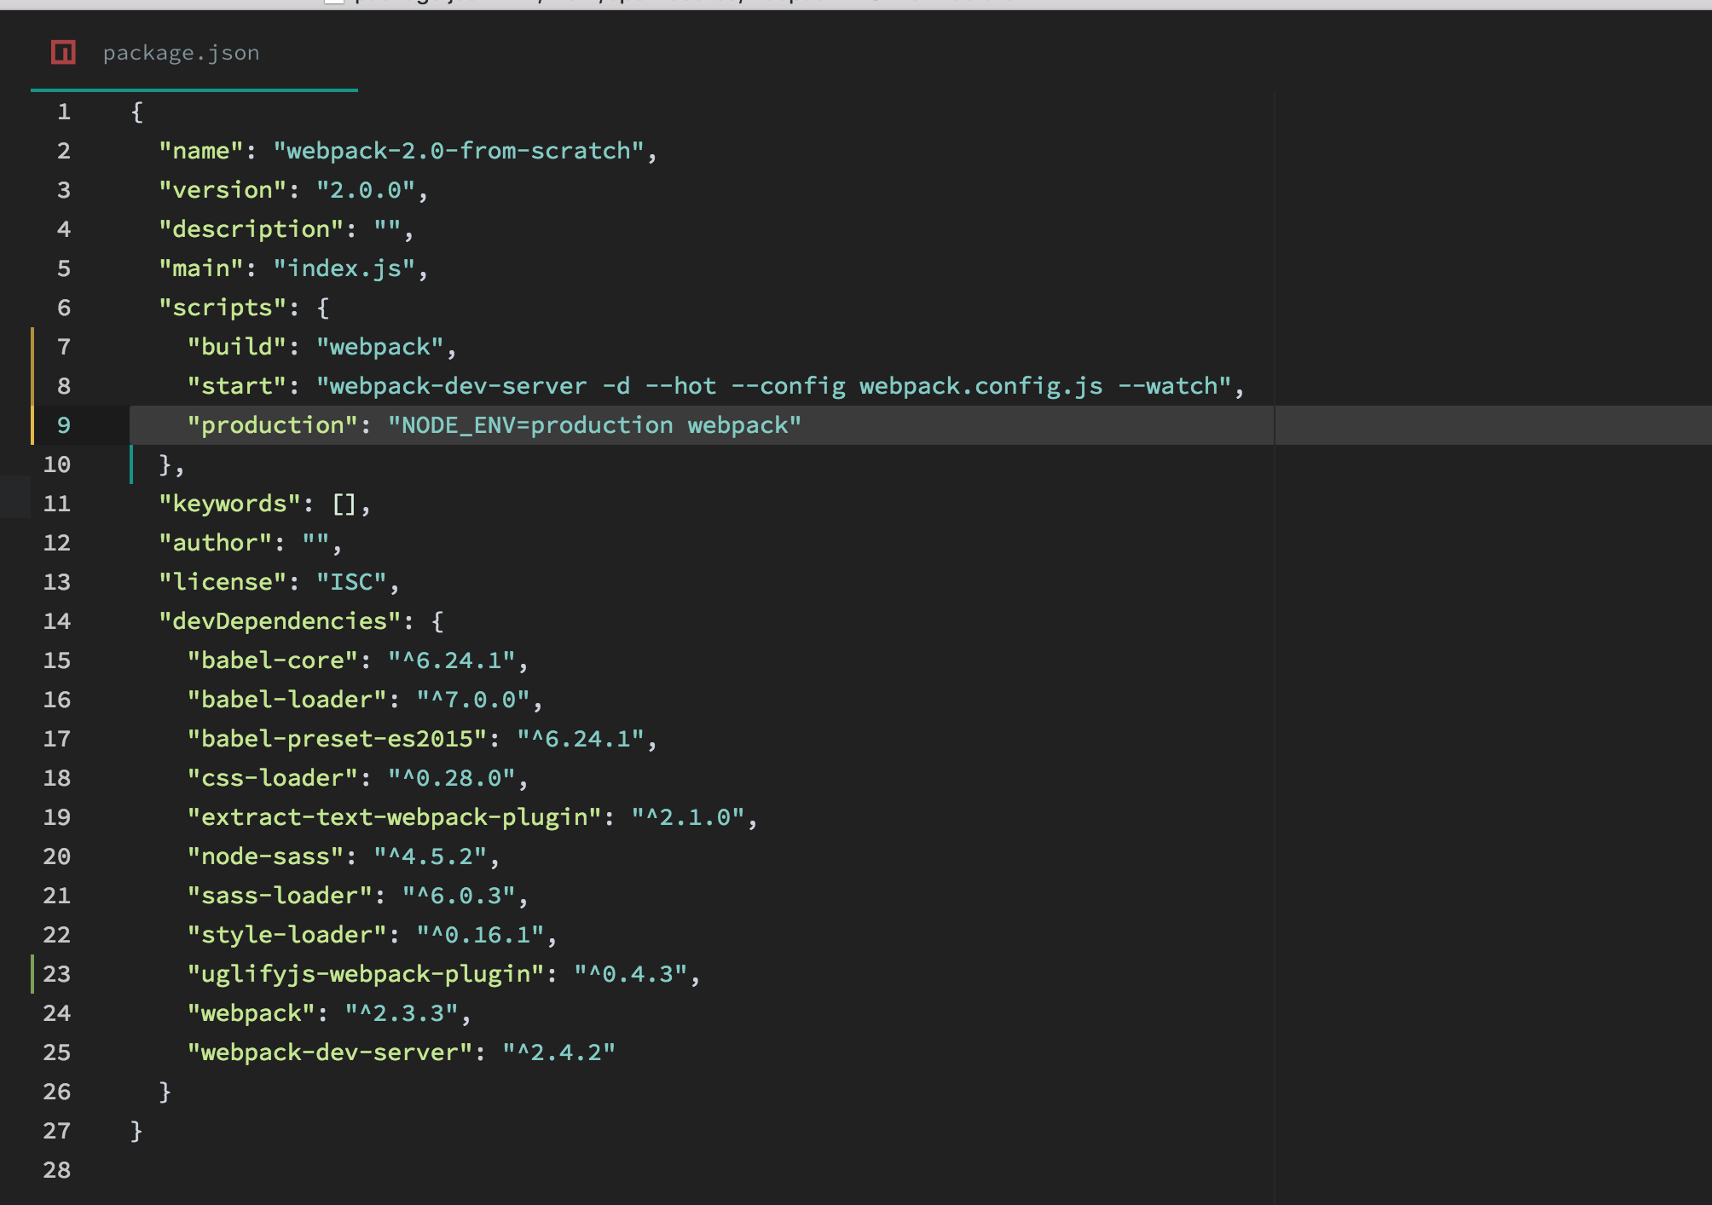Click line number 14 in the gutter
The image size is (1712, 1205).
(x=56, y=620)
